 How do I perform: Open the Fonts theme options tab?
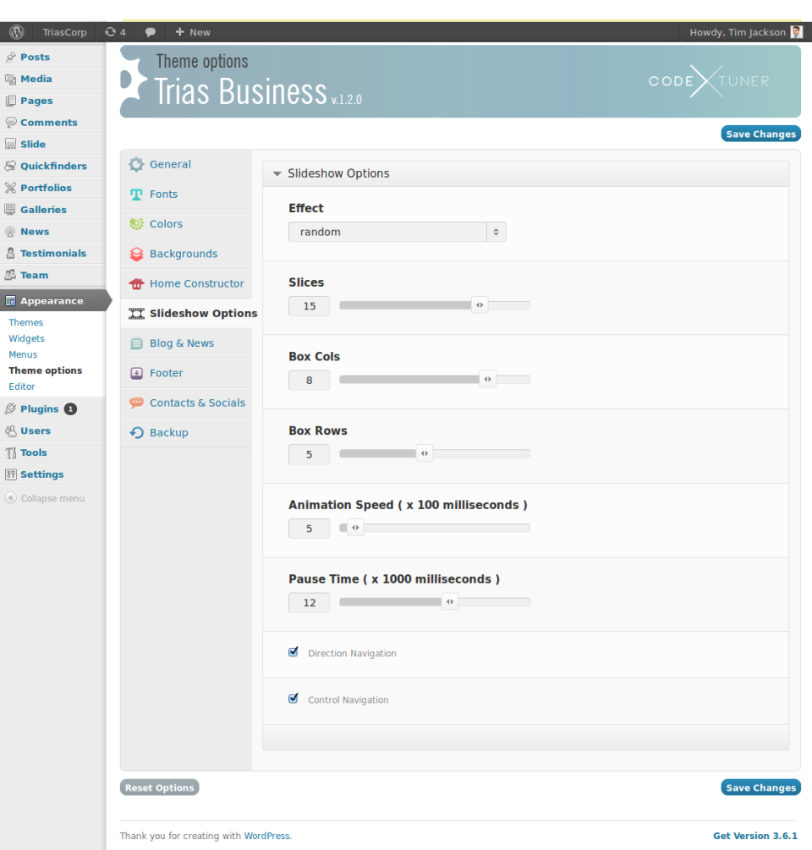click(186, 194)
